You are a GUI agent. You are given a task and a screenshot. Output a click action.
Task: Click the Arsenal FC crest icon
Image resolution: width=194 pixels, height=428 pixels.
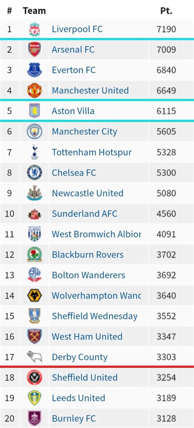pos(34,49)
